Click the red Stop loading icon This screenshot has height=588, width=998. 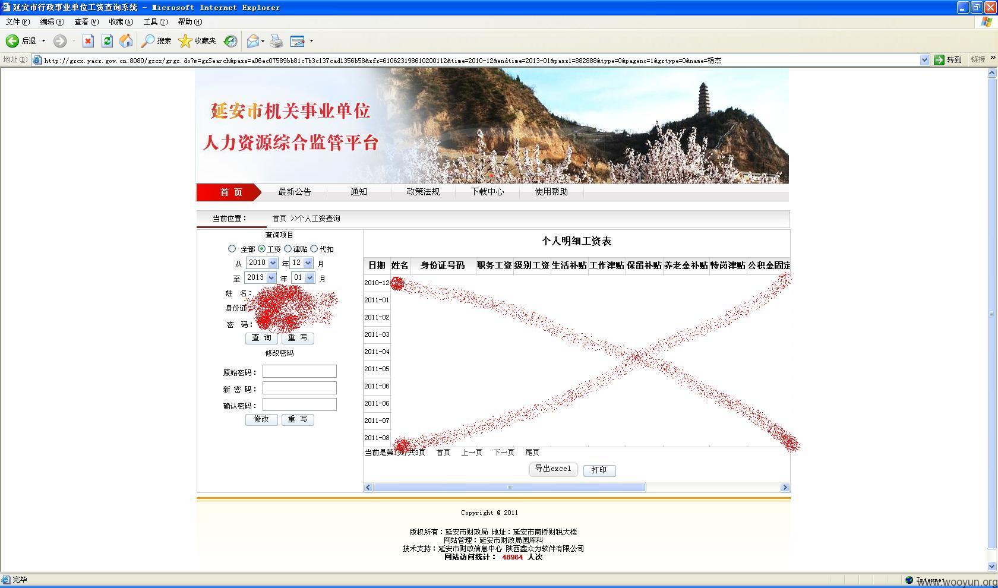click(88, 40)
